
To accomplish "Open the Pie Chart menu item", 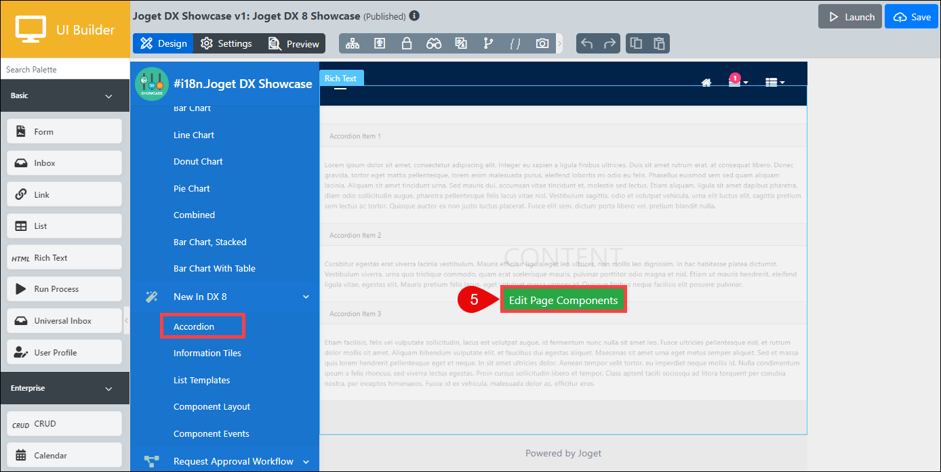I will pos(192,188).
